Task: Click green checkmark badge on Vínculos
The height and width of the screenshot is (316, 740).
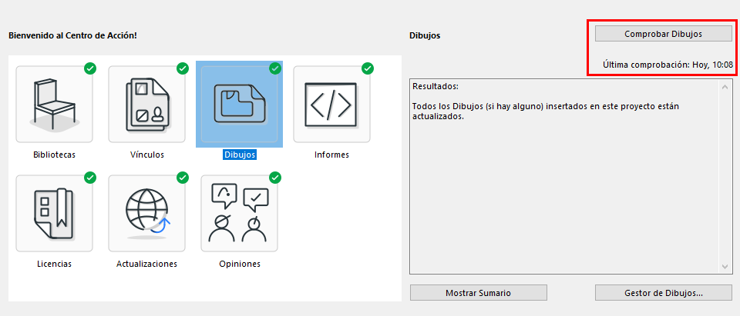Action: point(183,68)
